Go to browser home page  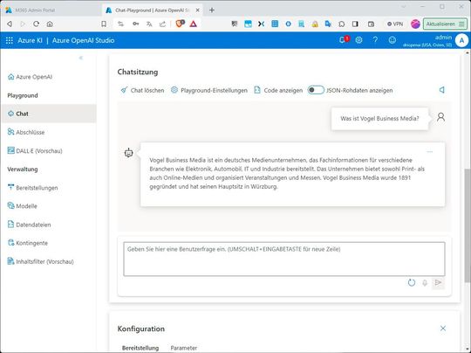pos(50,24)
